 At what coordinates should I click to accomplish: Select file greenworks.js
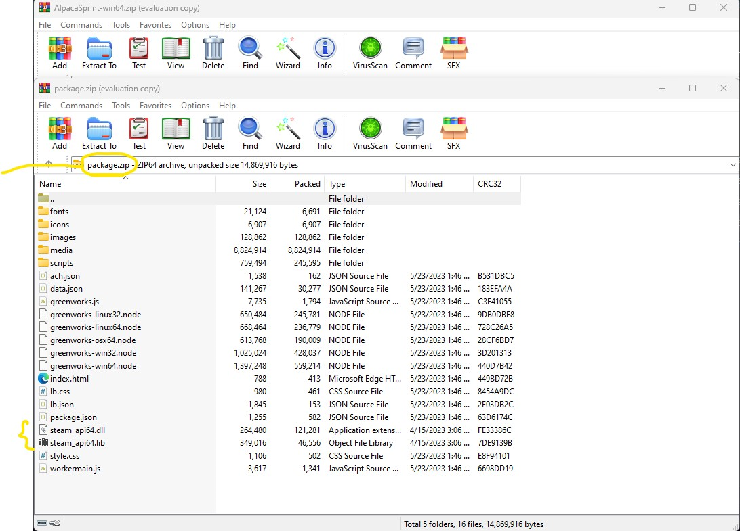pyautogui.click(x=279, y=302)
